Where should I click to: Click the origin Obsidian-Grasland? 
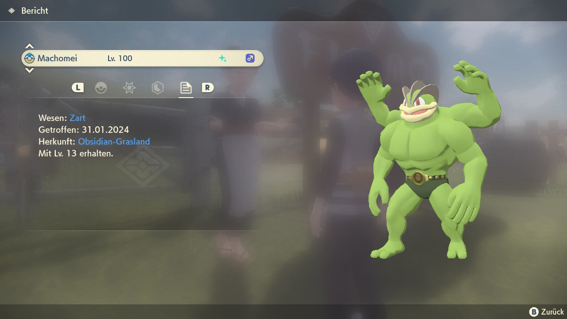tap(114, 142)
